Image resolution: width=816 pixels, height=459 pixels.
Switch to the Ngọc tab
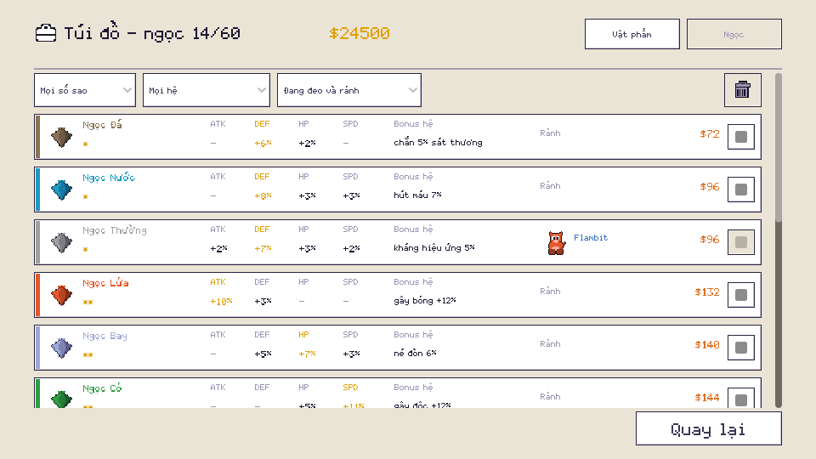click(x=734, y=34)
